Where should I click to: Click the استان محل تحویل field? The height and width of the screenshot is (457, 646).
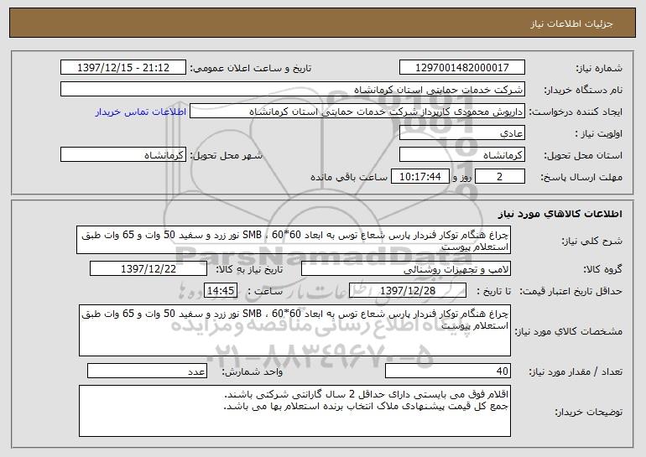pos(461,155)
